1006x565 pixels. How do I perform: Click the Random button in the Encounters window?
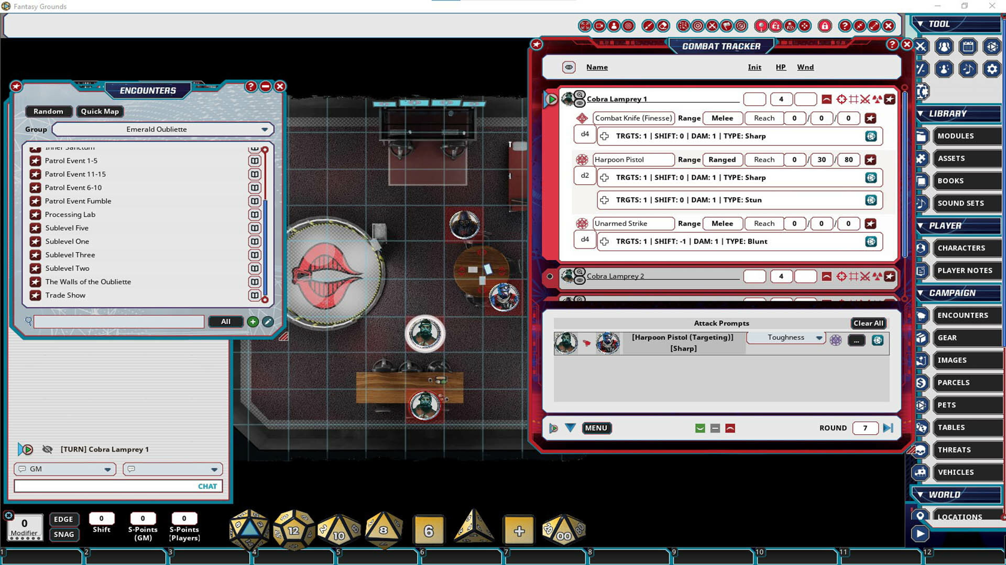[x=49, y=111]
